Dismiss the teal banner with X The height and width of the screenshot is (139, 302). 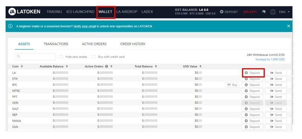(x=289, y=26)
